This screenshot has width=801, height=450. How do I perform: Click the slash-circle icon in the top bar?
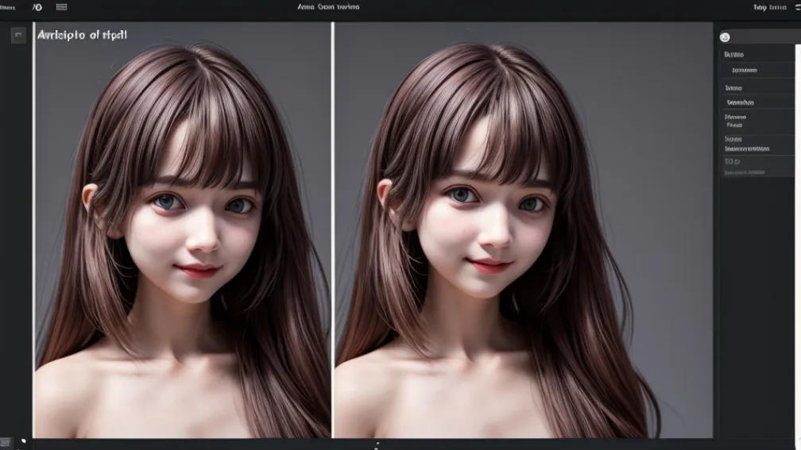pyautogui.click(x=37, y=6)
